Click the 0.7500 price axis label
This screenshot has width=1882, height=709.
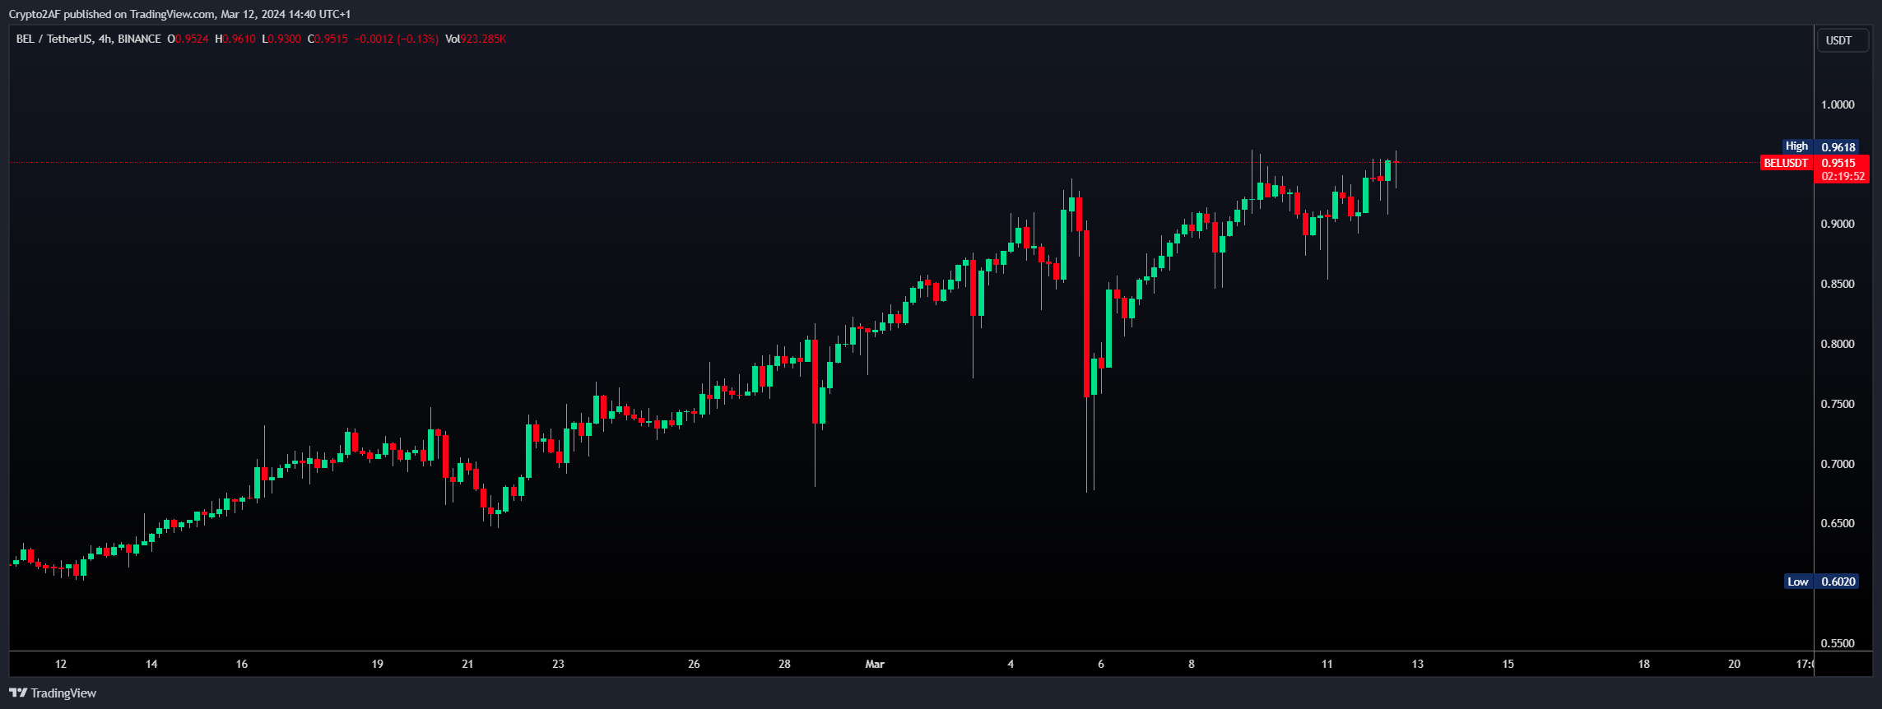[1838, 404]
